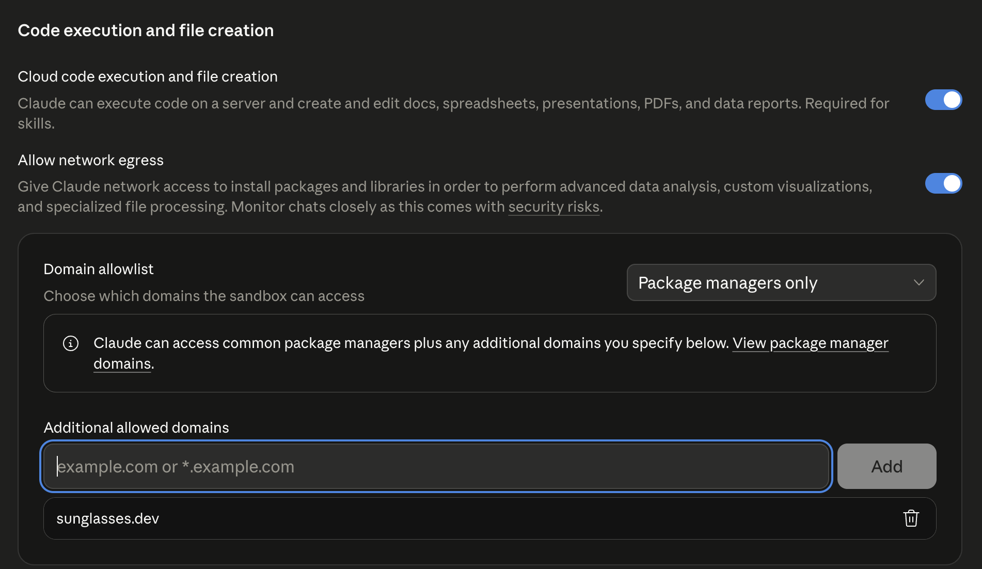Click View package manager domains
Screen dimensions: 982x569
coord(810,343)
